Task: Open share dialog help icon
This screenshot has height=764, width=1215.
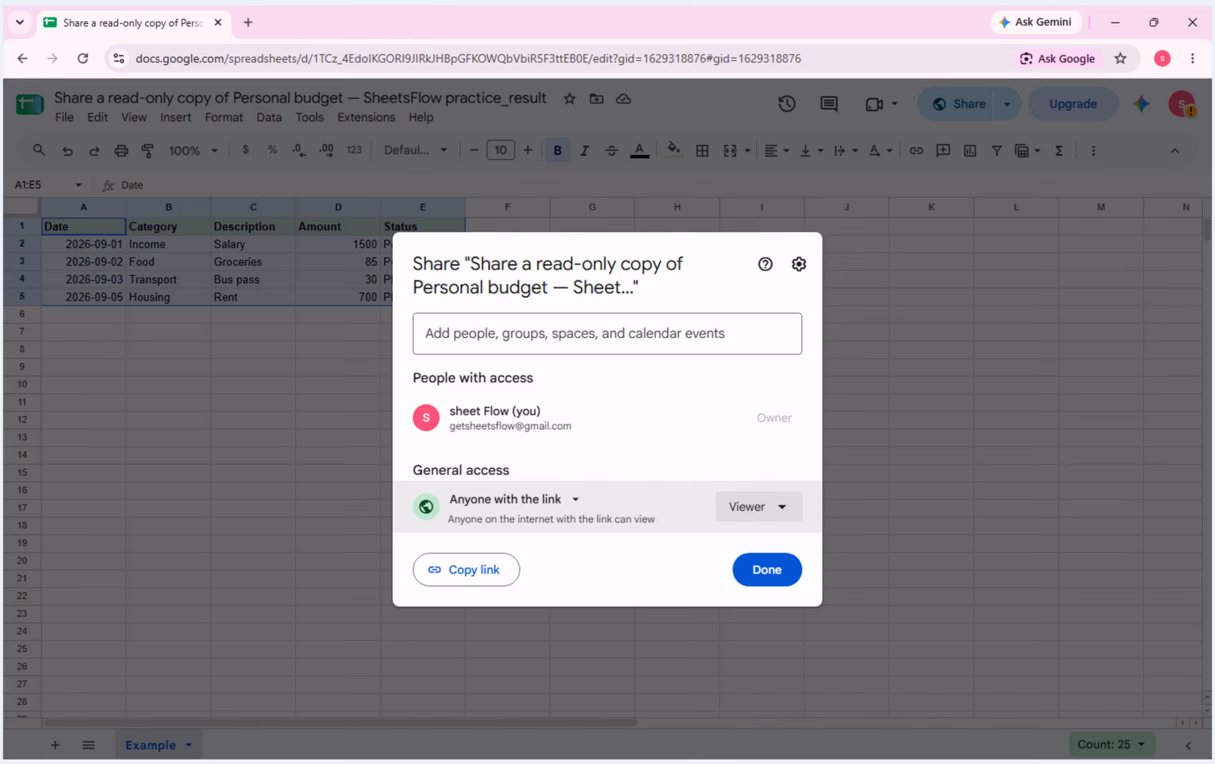Action: pyautogui.click(x=765, y=264)
